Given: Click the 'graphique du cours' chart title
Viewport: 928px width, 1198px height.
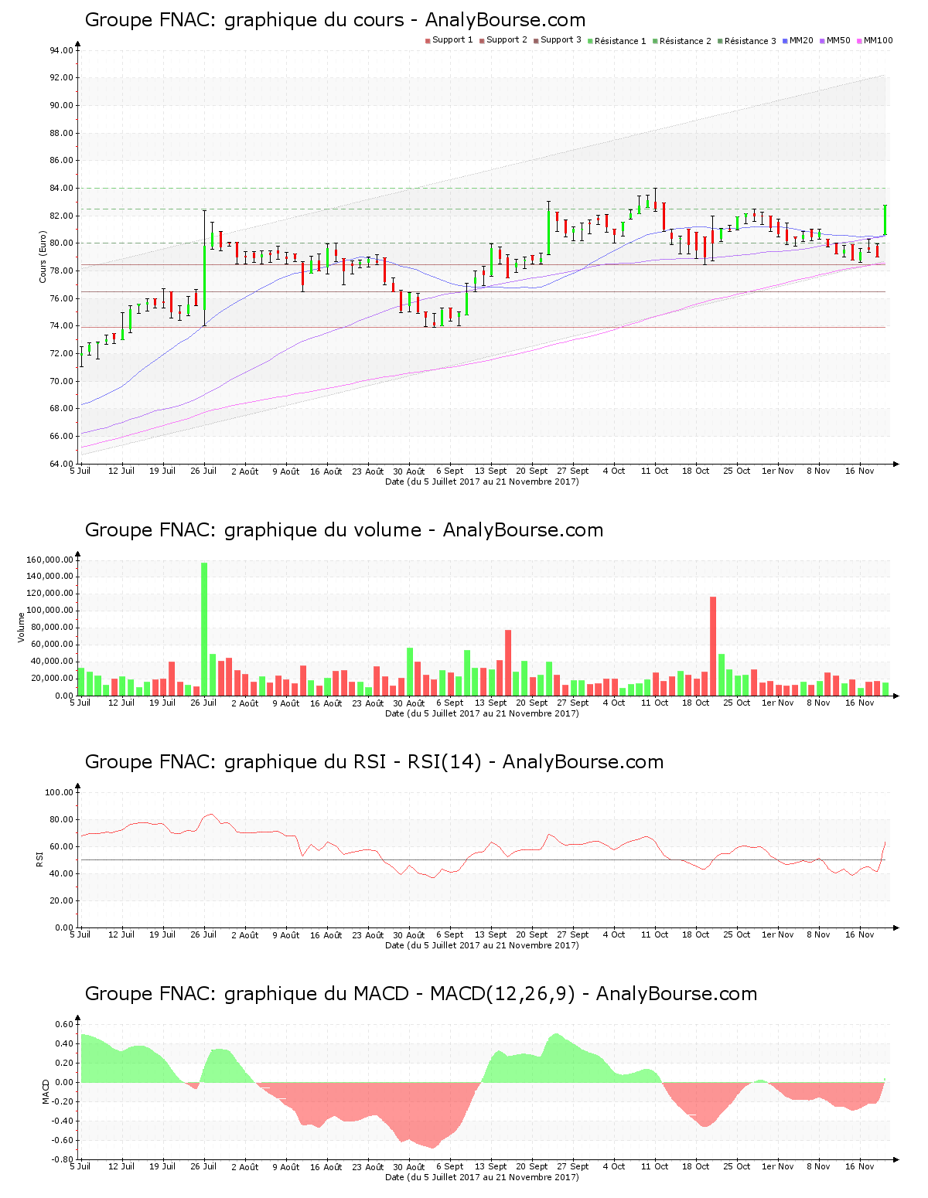Looking at the screenshot, I should pos(335,20).
